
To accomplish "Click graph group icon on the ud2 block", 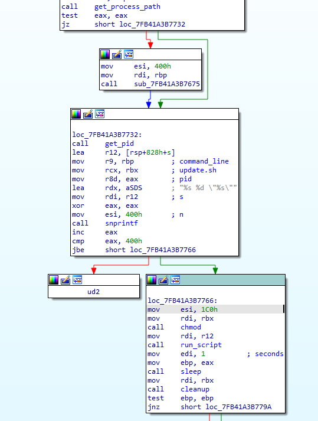I will coord(77,280).
